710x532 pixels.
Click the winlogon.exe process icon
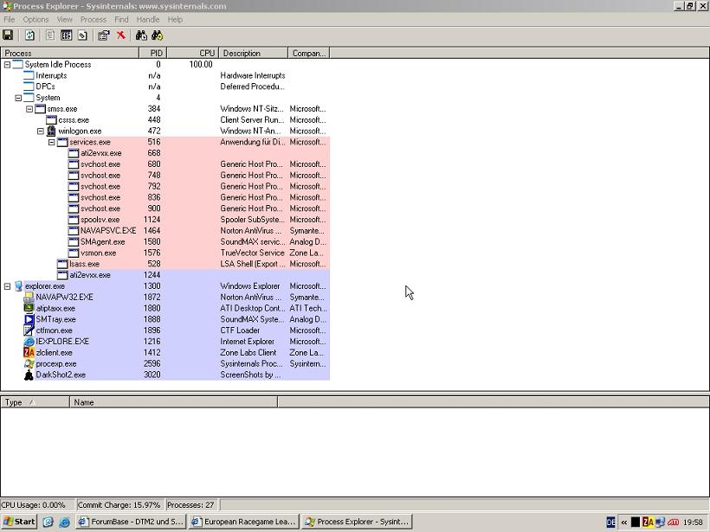click(51, 131)
